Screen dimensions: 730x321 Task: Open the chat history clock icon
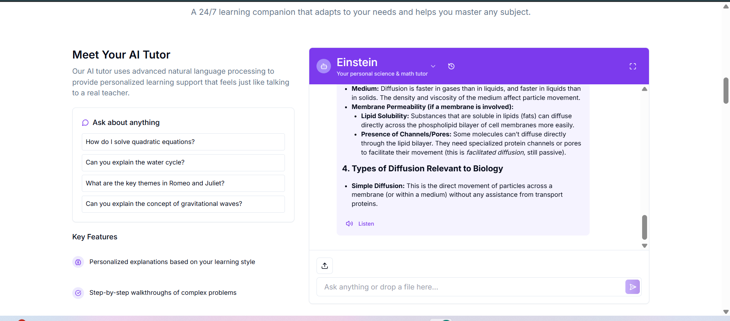pyautogui.click(x=451, y=66)
